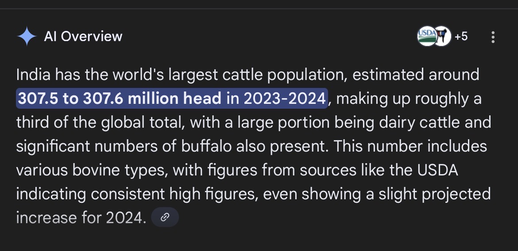The height and width of the screenshot is (251, 518).
Task: Open the three-dot more options menu
Action: point(493,37)
